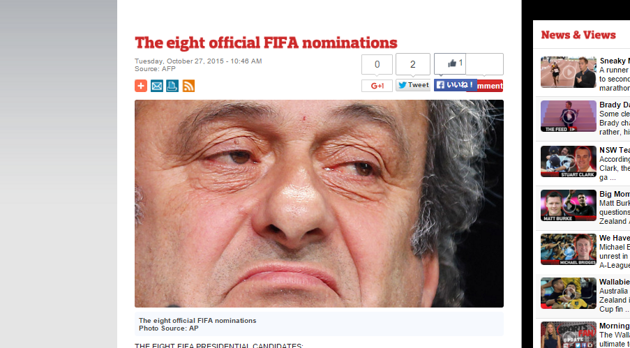Open the Sports Fan Update morning video

[x=568, y=335]
